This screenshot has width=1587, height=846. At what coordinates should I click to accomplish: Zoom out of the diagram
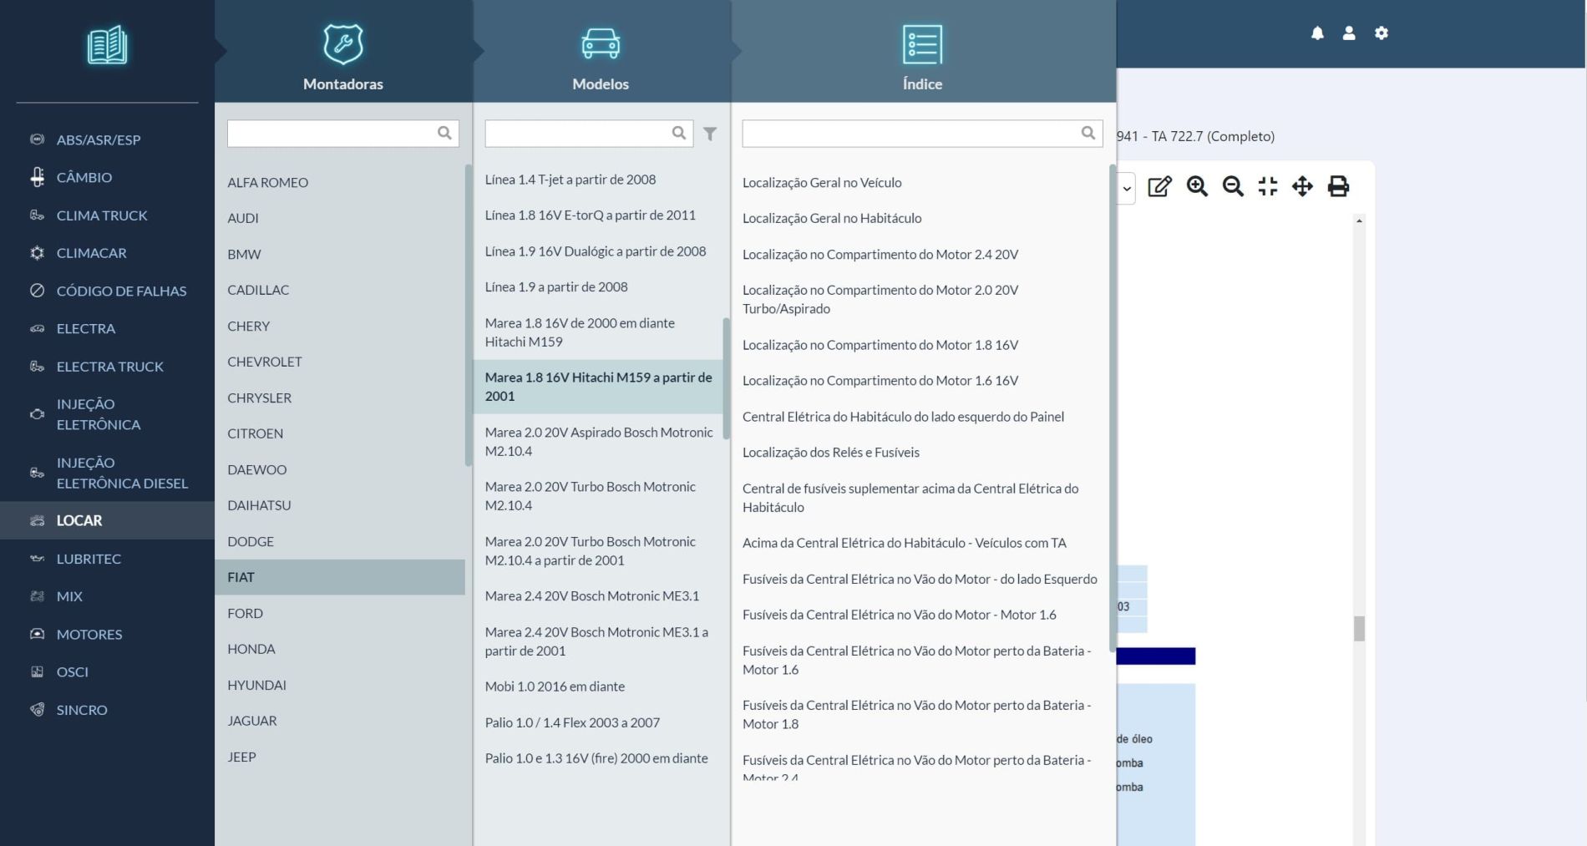(x=1233, y=186)
